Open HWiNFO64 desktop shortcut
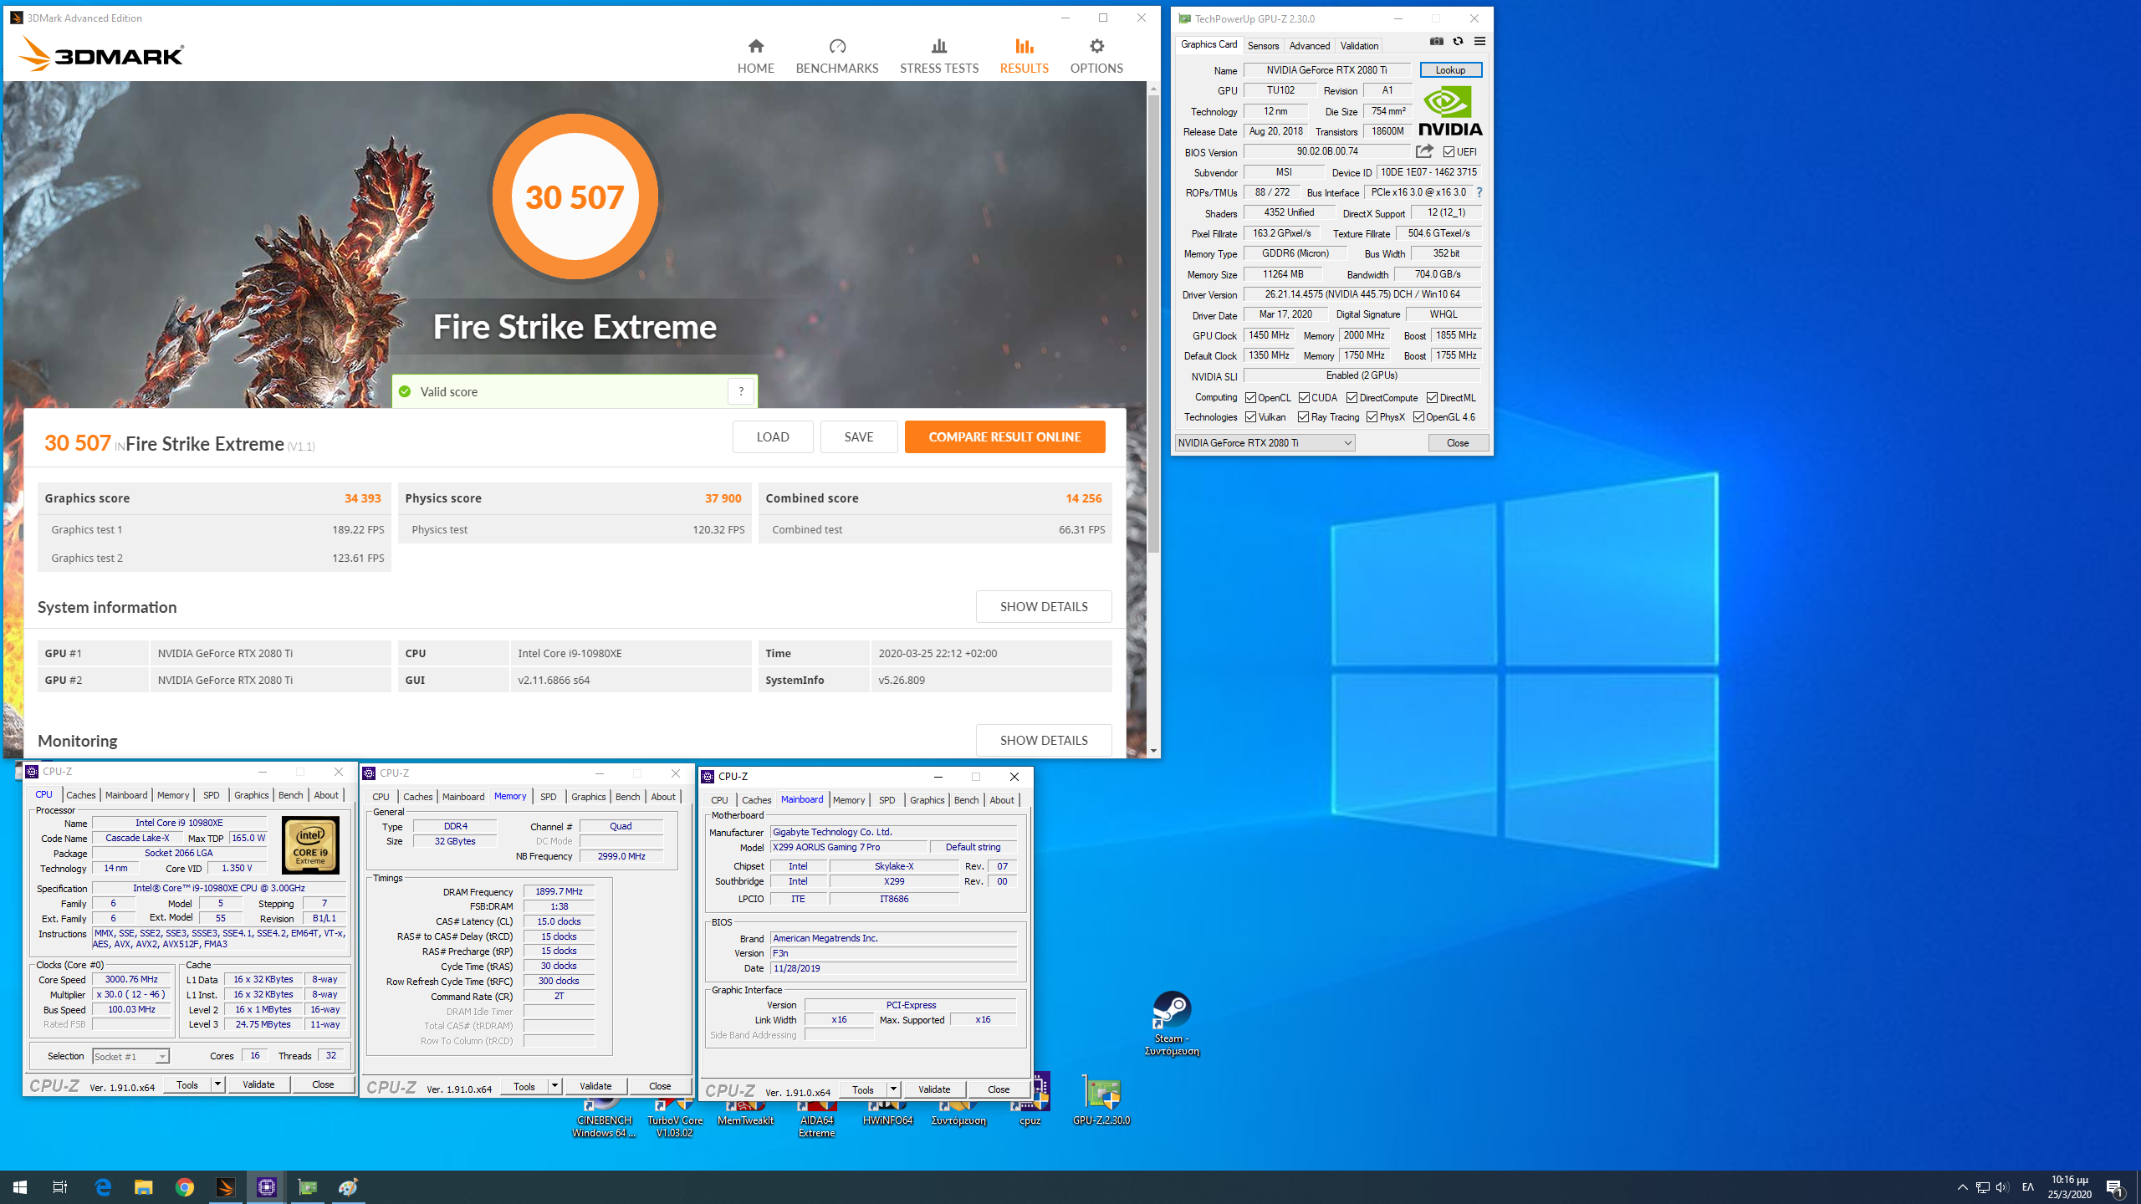The height and width of the screenshot is (1204, 2141). (x=887, y=1113)
